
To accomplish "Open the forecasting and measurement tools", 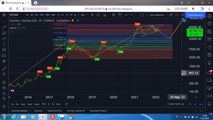I will point(4,56).
